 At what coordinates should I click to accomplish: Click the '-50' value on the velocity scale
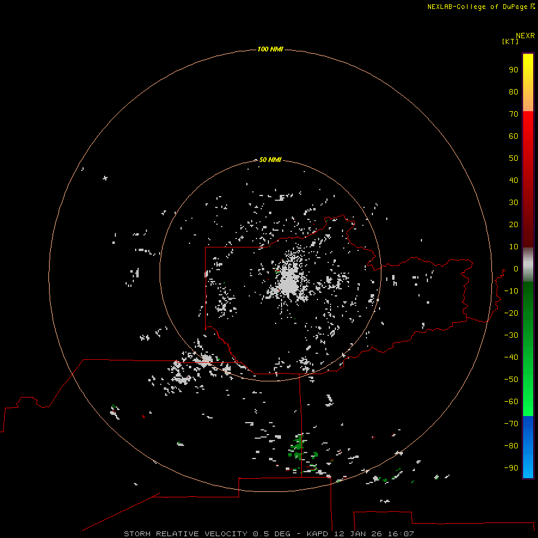point(511,380)
